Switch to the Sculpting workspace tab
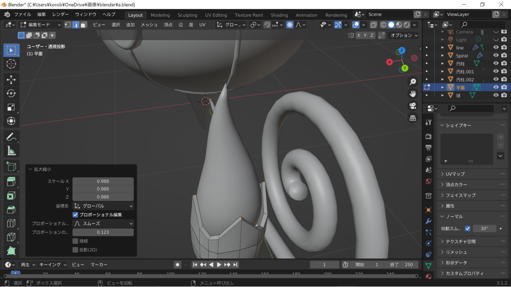The height and width of the screenshot is (287, 511). click(x=187, y=15)
